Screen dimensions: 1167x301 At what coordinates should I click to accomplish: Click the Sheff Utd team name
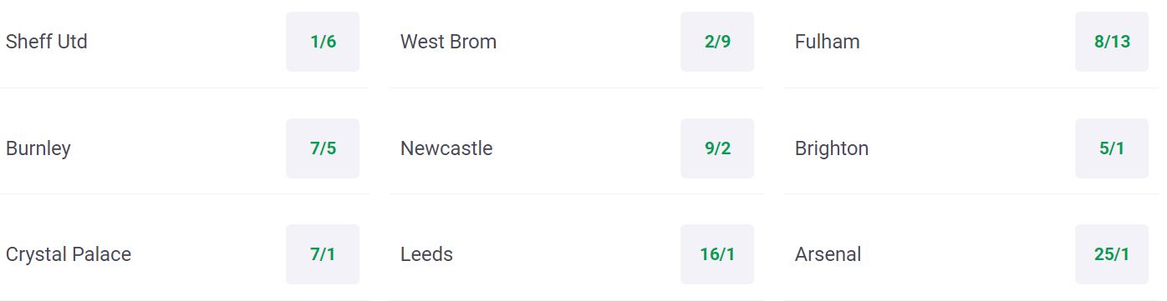pyautogui.click(x=47, y=42)
